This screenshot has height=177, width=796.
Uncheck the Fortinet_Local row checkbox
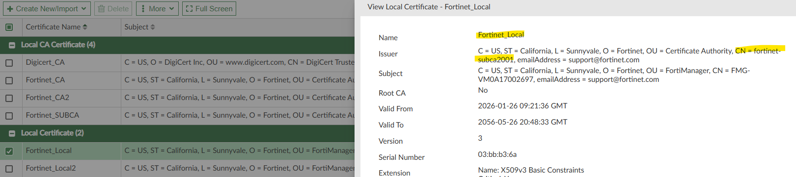click(9, 151)
